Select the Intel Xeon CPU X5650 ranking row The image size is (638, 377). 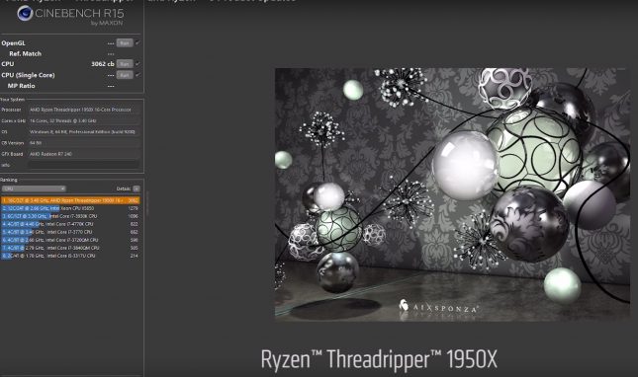pos(70,208)
